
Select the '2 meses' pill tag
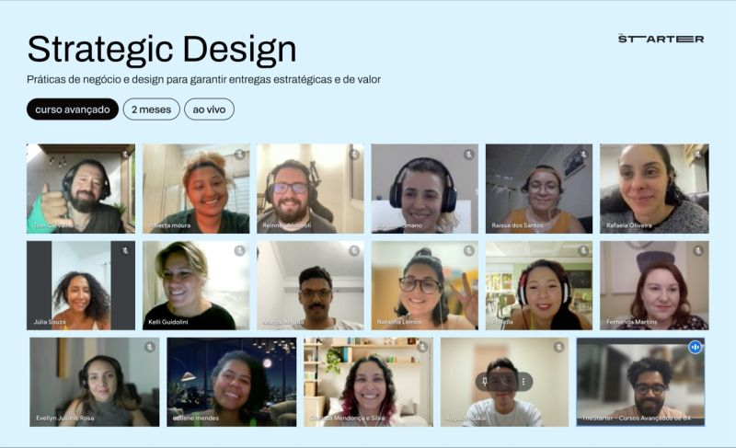151,109
